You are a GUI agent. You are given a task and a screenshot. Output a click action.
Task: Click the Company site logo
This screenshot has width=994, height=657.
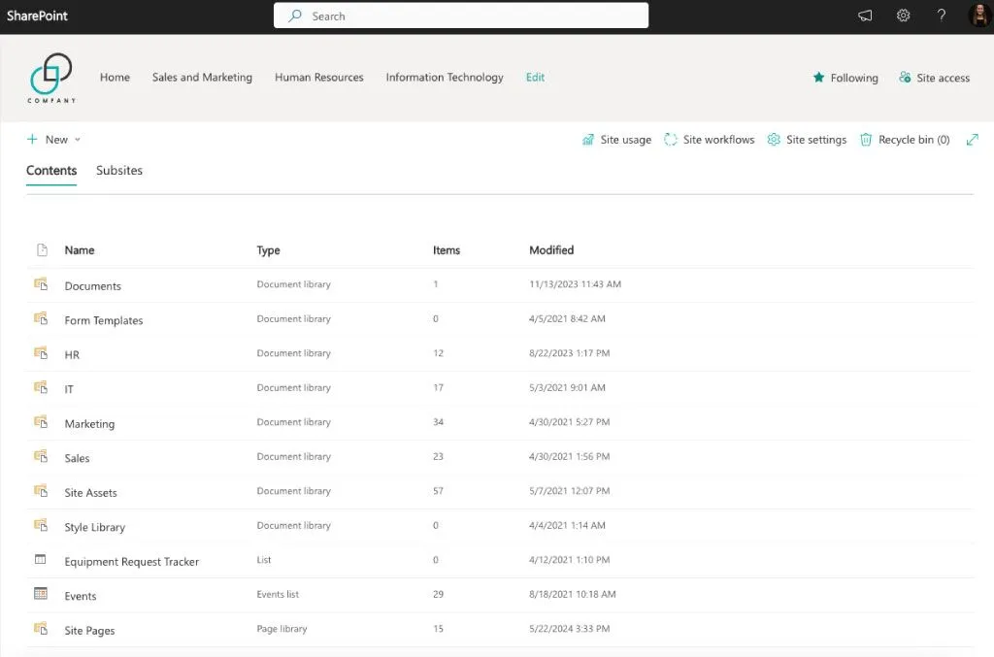pos(51,77)
